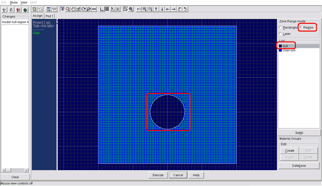Click the Changes scrollbar left arrow

point(4,170)
